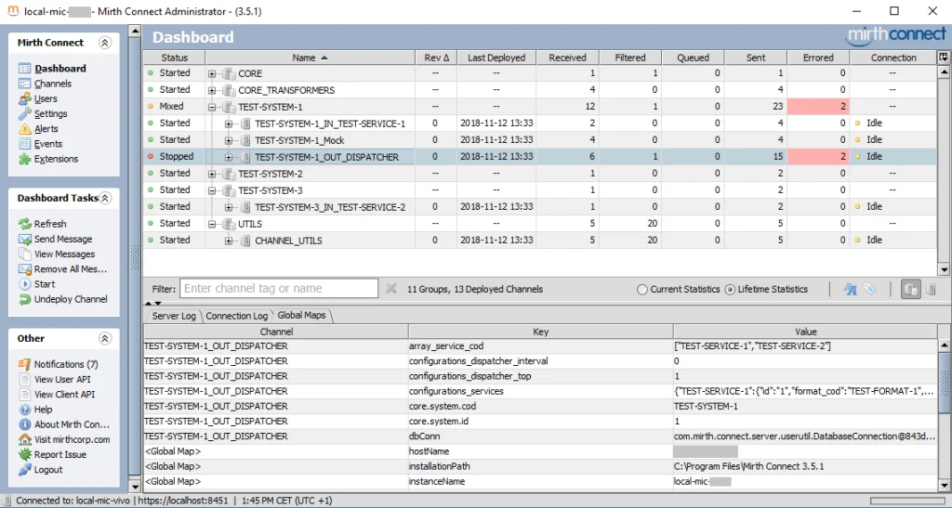Click the channel filter input field
The height and width of the screenshot is (508, 952).
tap(279, 289)
